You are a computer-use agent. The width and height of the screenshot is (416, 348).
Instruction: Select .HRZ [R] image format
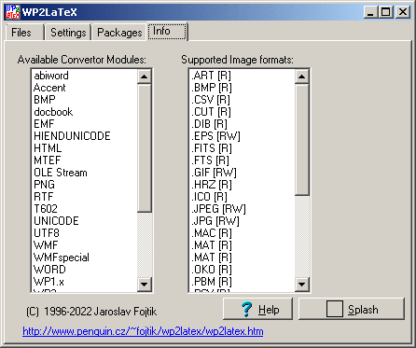click(242, 185)
